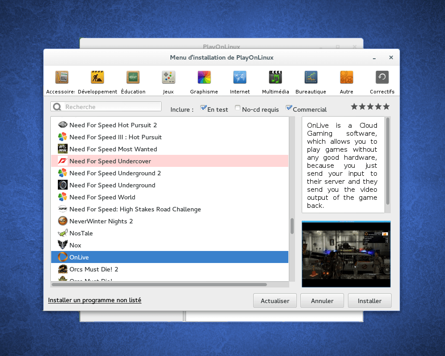Click the Installer button
The width and height of the screenshot is (445, 356).
pos(369,301)
